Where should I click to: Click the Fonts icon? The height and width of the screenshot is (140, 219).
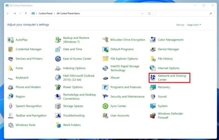[11, 68]
